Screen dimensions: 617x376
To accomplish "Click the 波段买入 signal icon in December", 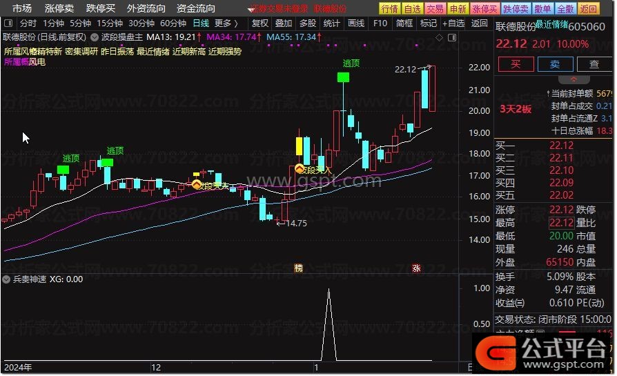I will (x=197, y=184).
